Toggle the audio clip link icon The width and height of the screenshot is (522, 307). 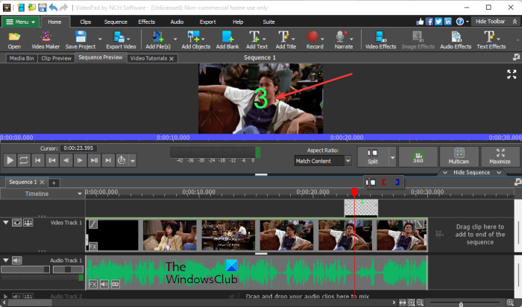115,285
